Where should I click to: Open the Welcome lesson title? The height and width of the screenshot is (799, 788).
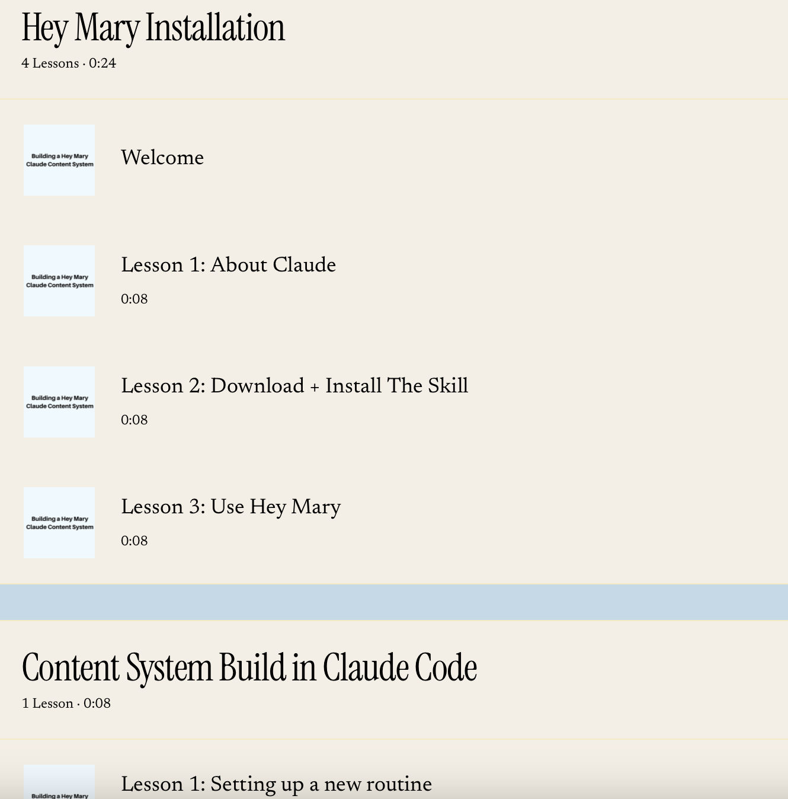(162, 158)
